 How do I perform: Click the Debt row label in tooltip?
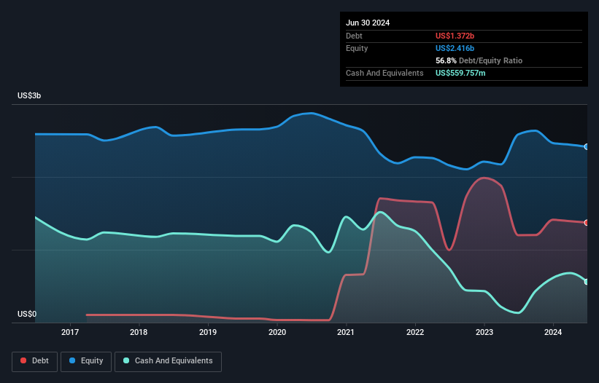point(354,36)
